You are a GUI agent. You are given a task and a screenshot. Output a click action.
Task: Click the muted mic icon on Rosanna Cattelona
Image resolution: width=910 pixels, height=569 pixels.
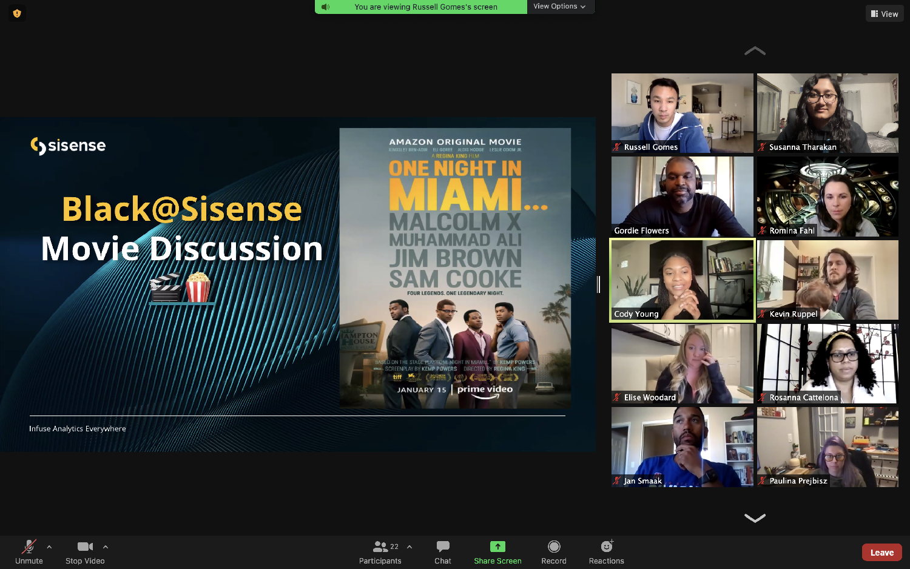point(763,397)
